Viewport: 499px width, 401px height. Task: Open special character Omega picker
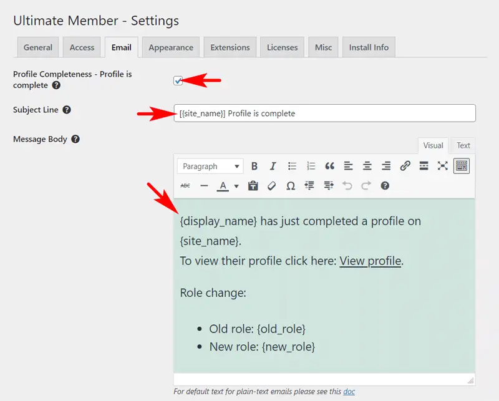click(x=290, y=186)
